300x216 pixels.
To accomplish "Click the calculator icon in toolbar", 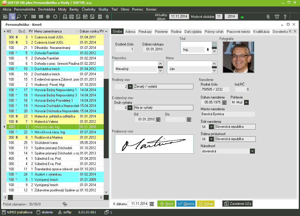I will (x=100, y=17).
